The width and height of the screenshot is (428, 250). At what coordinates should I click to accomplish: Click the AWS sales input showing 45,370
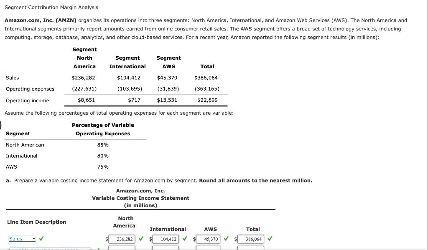tap(208, 239)
